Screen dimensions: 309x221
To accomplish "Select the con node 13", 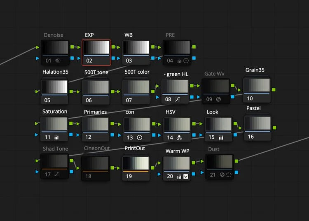I will [137, 129].
